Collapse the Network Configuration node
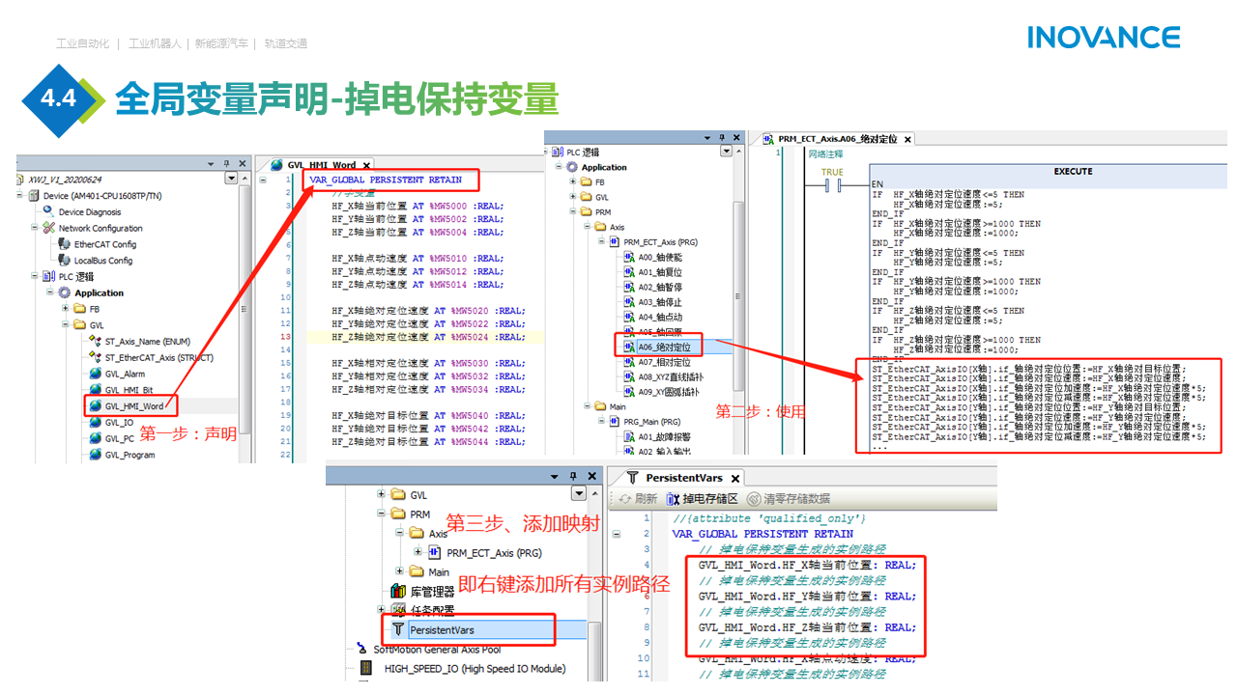 pyautogui.click(x=35, y=228)
